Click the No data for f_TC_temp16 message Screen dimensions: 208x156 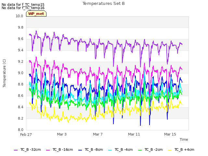click(23, 8)
